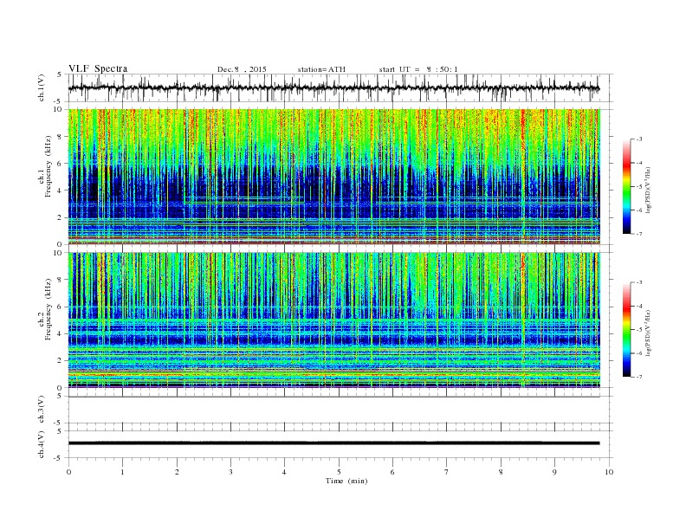Click the 'ch.4(V)' axis label

click(x=42, y=444)
